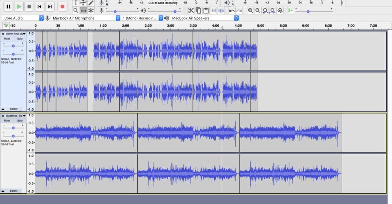
Task: Select the Time Shift tool
Action: pos(84,11)
